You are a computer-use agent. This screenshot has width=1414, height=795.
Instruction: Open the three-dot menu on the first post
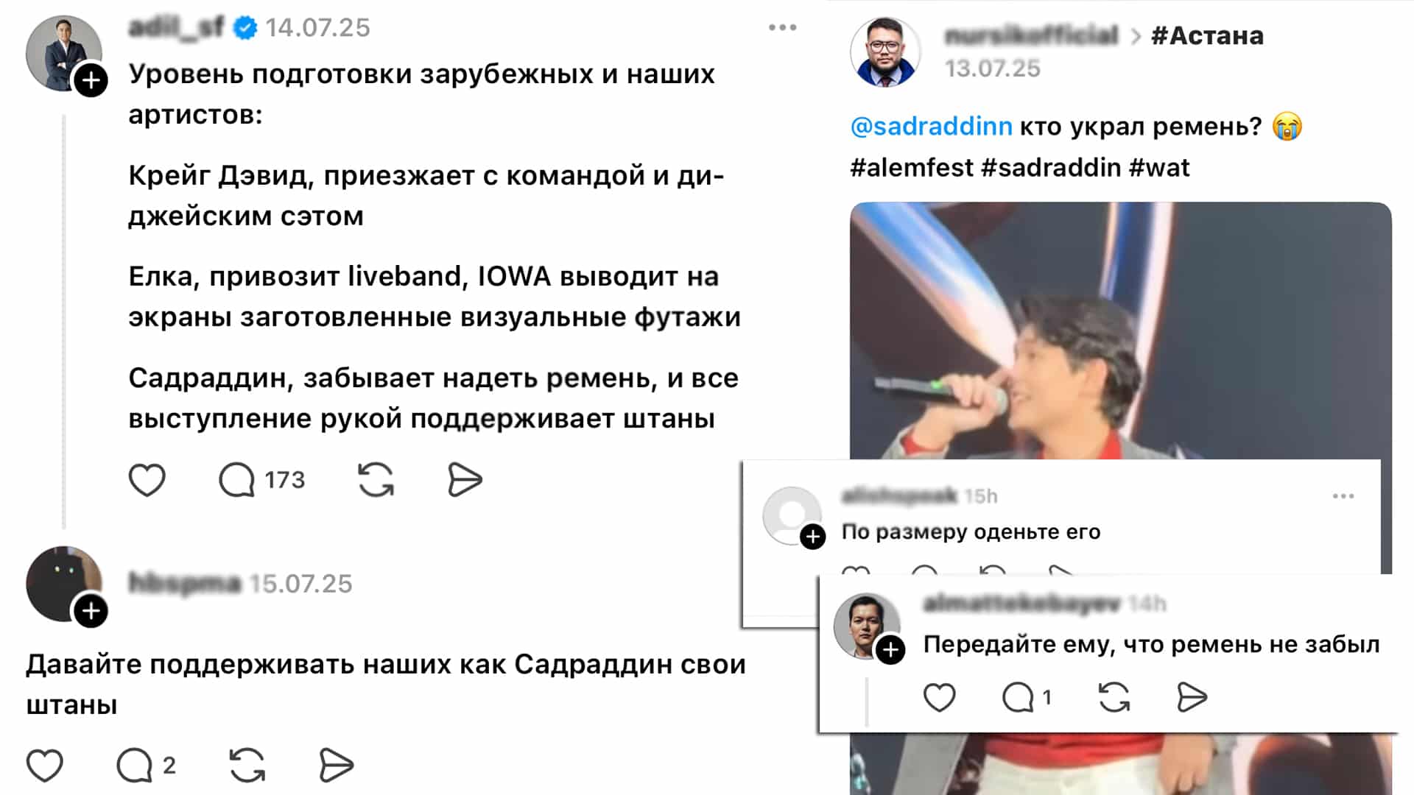coord(782,28)
